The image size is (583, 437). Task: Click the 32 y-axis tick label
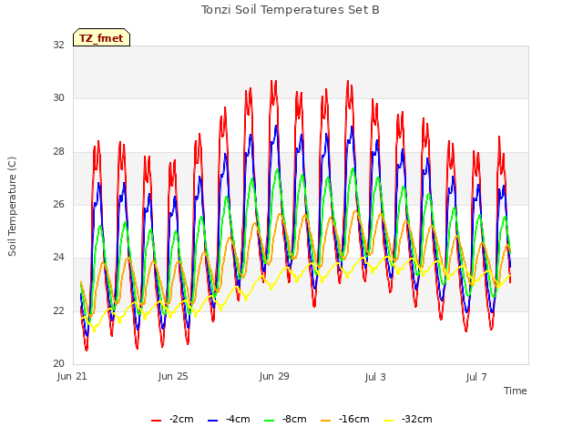58,45
